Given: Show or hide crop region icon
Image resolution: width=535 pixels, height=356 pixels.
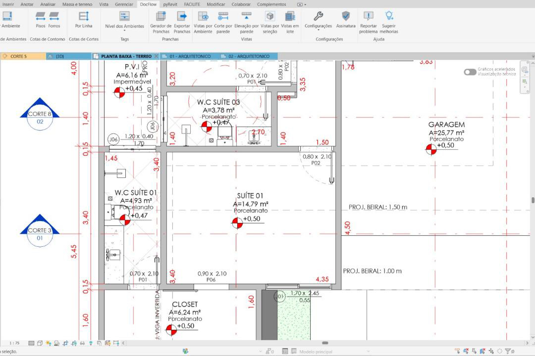Looking at the screenshot, I should tap(74, 343).
